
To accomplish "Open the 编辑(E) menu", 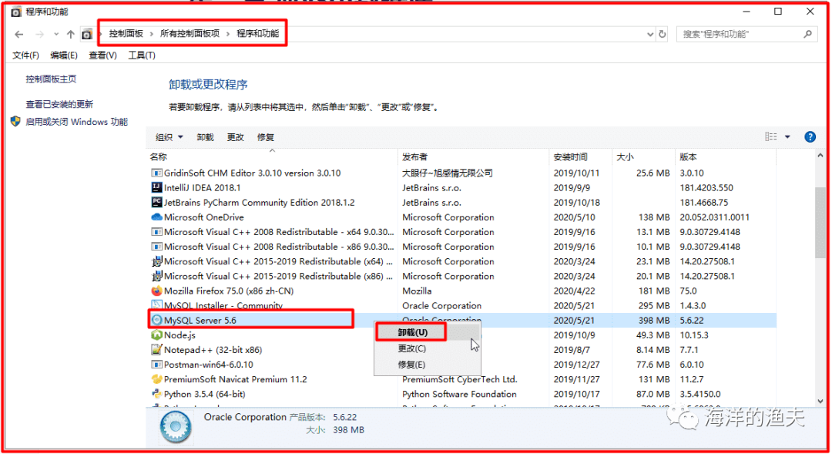I will (64, 55).
